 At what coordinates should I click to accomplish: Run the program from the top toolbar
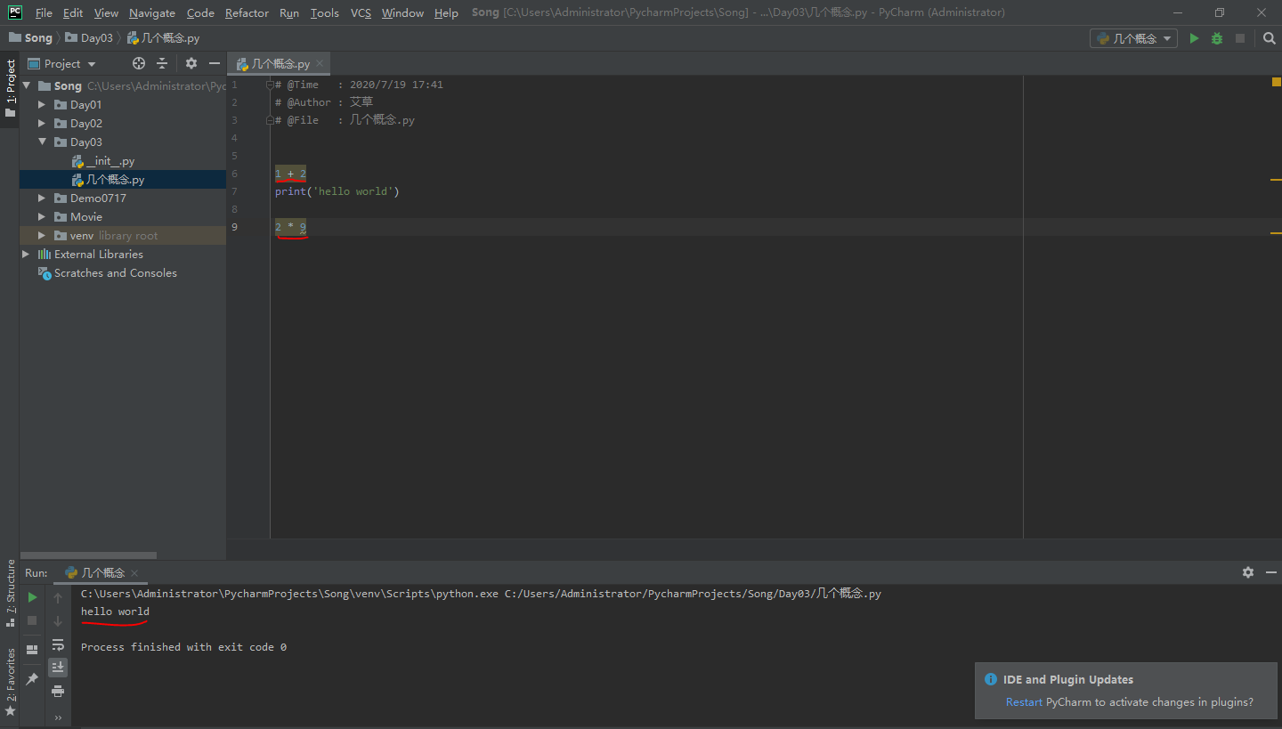coord(1195,38)
